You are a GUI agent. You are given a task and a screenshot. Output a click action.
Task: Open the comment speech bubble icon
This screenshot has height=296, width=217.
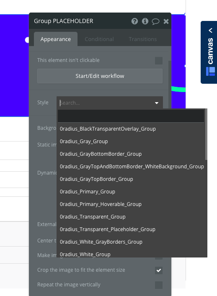click(x=155, y=21)
